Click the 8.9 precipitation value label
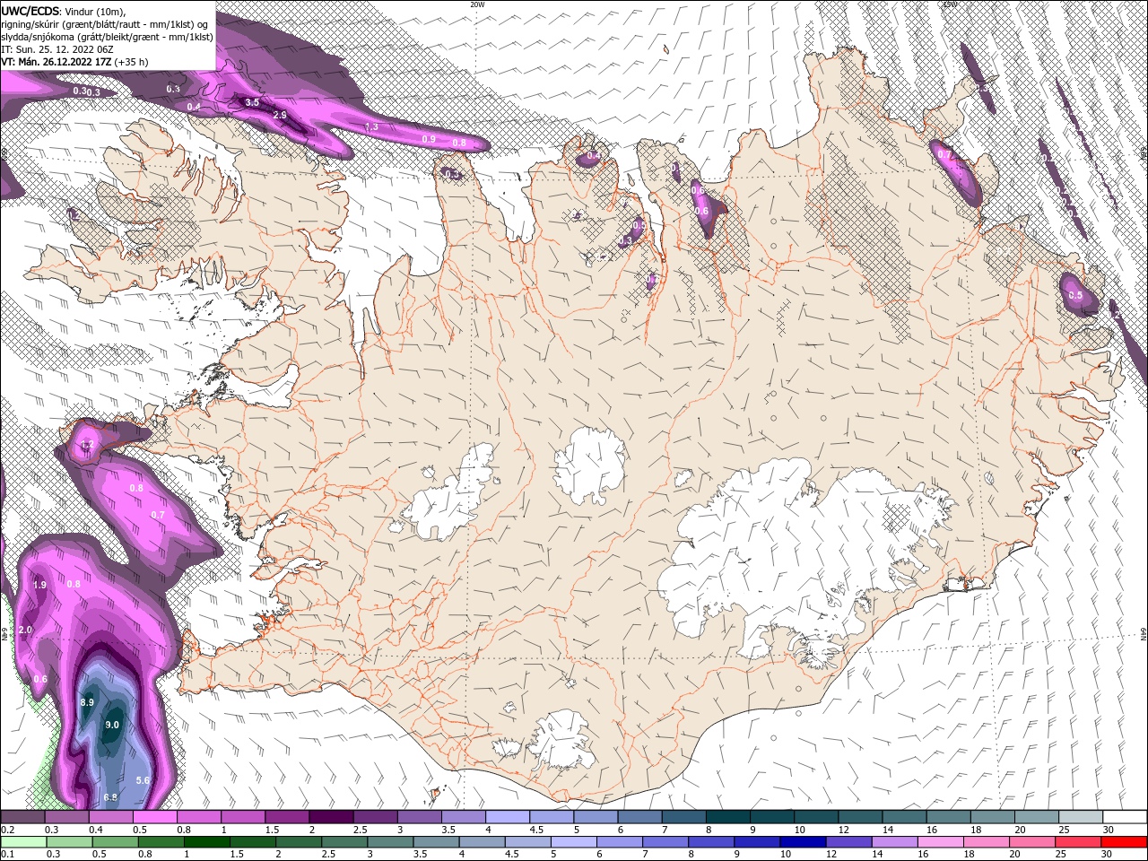The image size is (1148, 861). (x=87, y=702)
